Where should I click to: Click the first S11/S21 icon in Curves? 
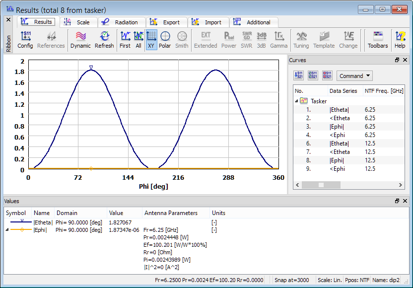tap(299, 76)
